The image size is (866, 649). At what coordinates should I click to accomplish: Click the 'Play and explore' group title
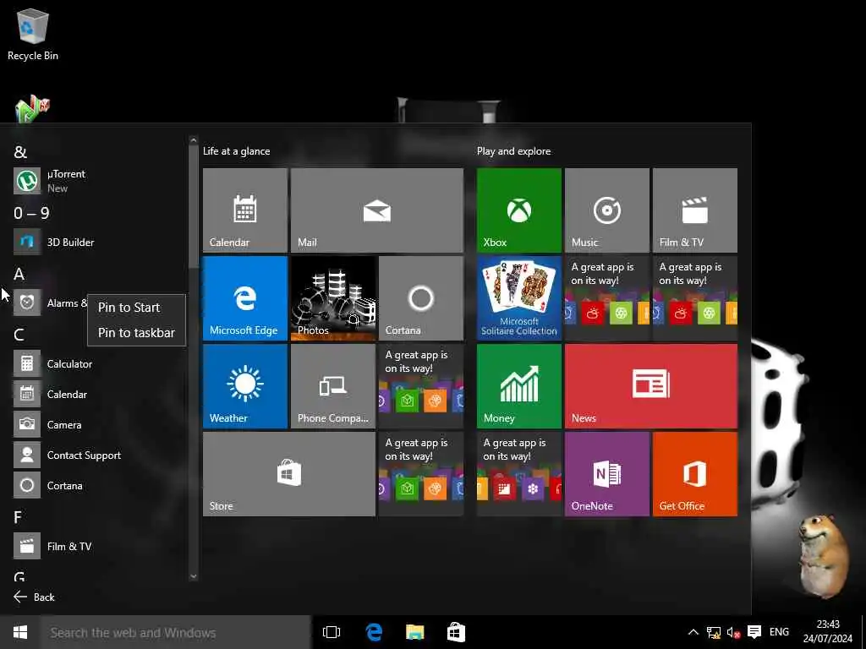(513, 151)
